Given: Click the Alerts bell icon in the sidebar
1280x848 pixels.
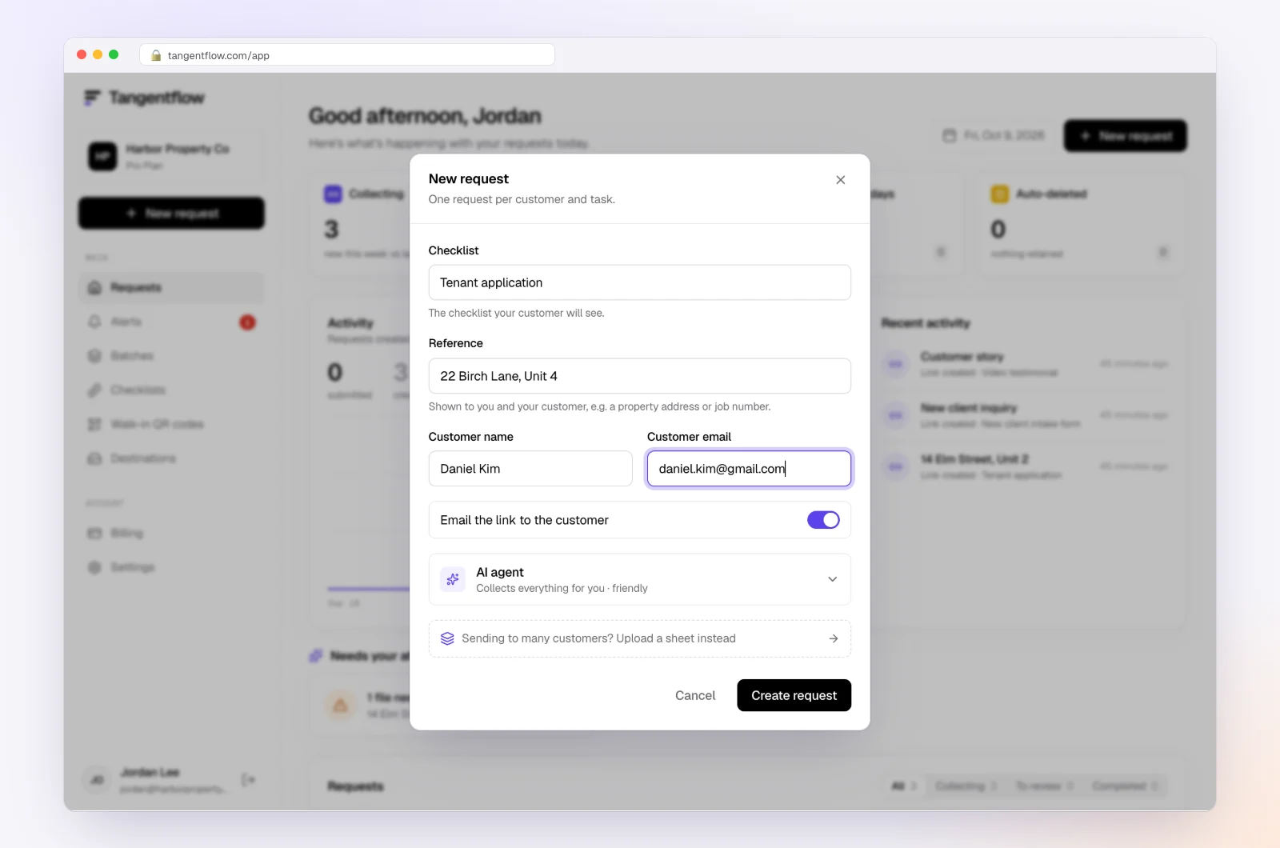Looking at the screenshot, I should 94,322.
